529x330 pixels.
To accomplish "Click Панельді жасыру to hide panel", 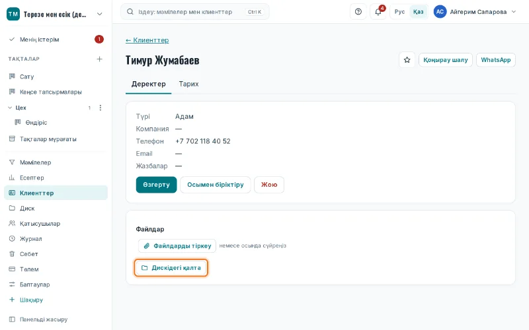I will point(56,319).
